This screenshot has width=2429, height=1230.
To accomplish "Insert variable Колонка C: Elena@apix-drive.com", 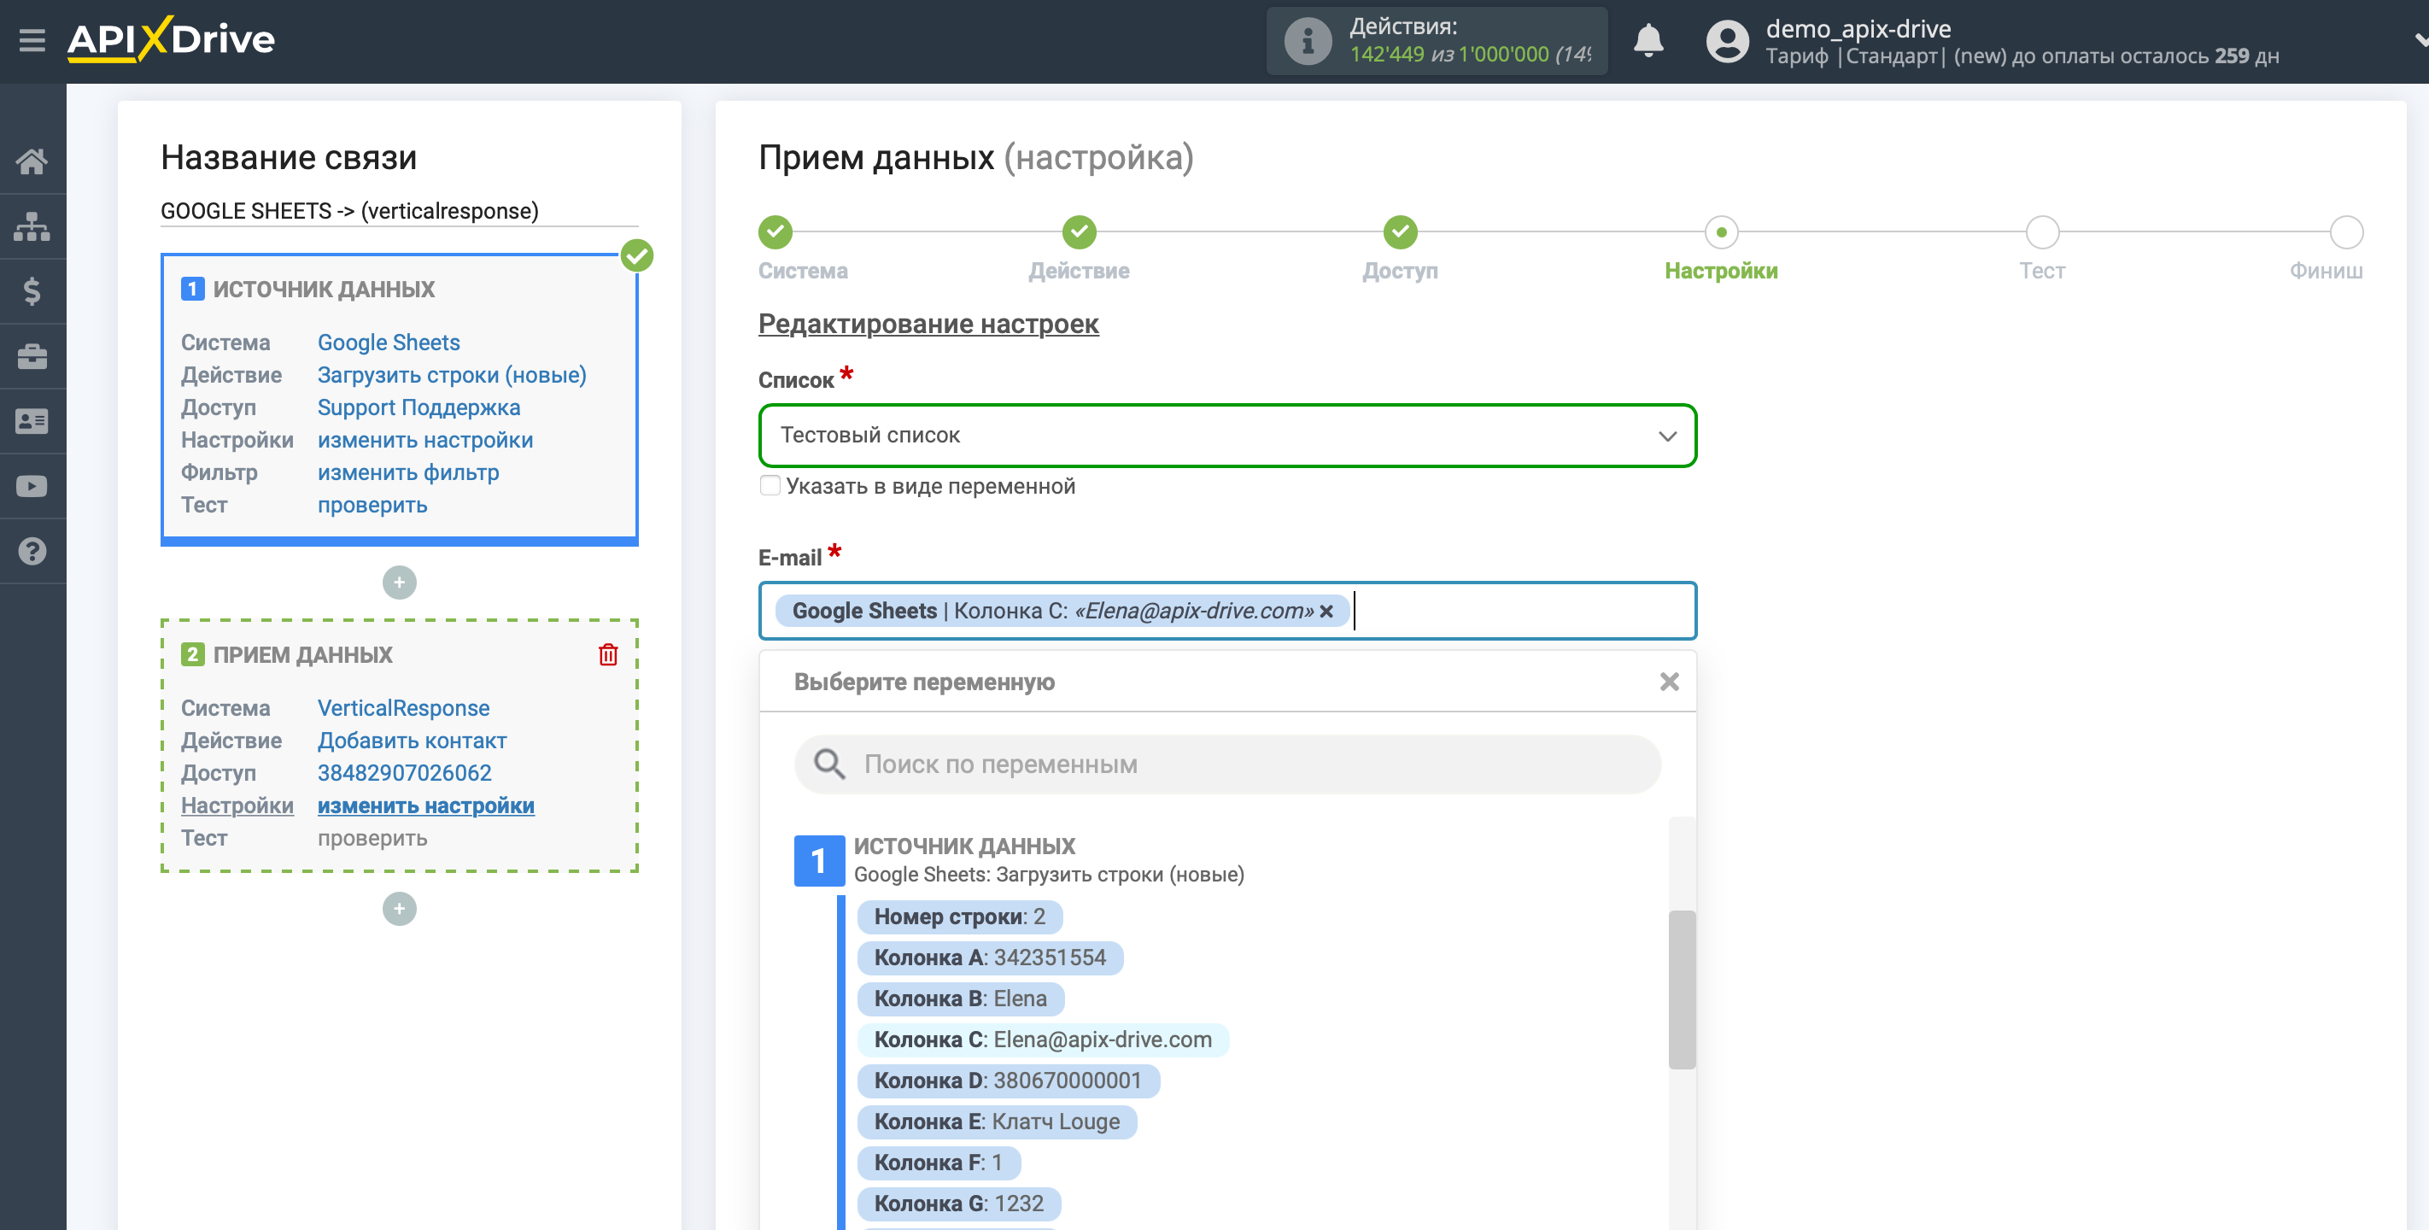I will point(1042,1040).
